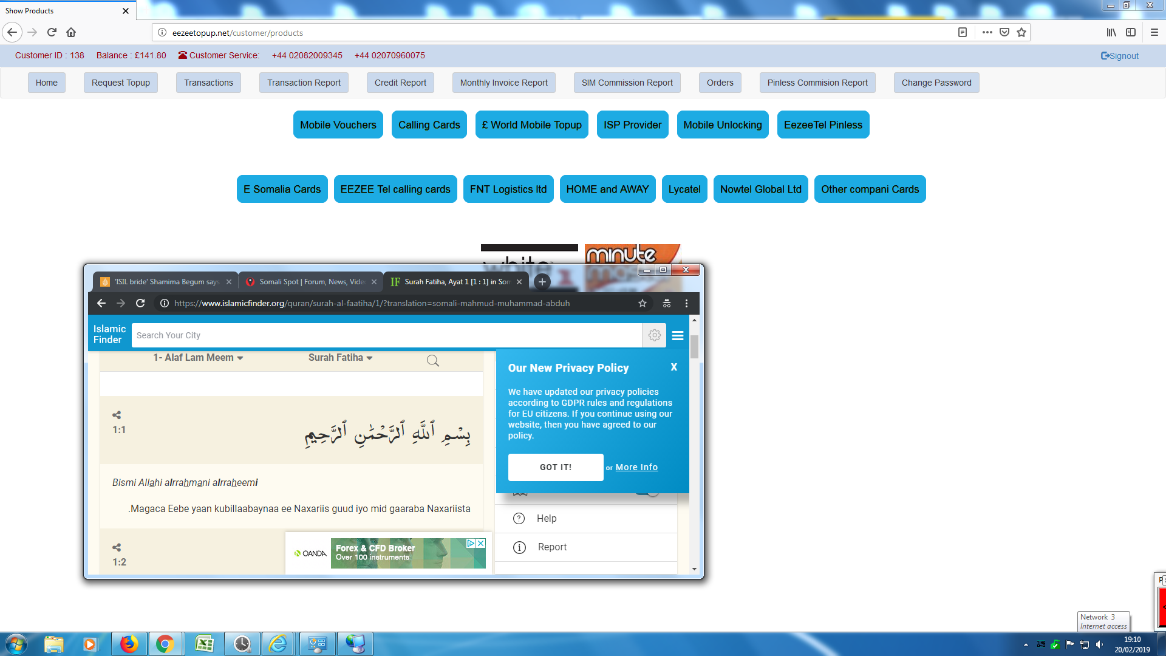Click Chrome back arrow in popup window
This screenshot has height=656, width=1166.
101,303
